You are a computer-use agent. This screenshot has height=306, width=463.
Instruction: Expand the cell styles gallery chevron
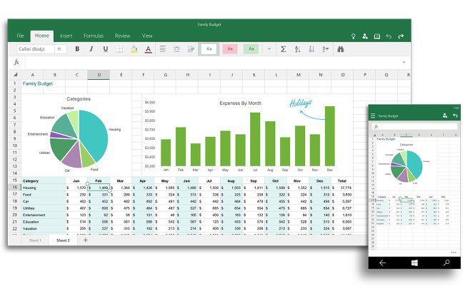click(x=269, y=49)
